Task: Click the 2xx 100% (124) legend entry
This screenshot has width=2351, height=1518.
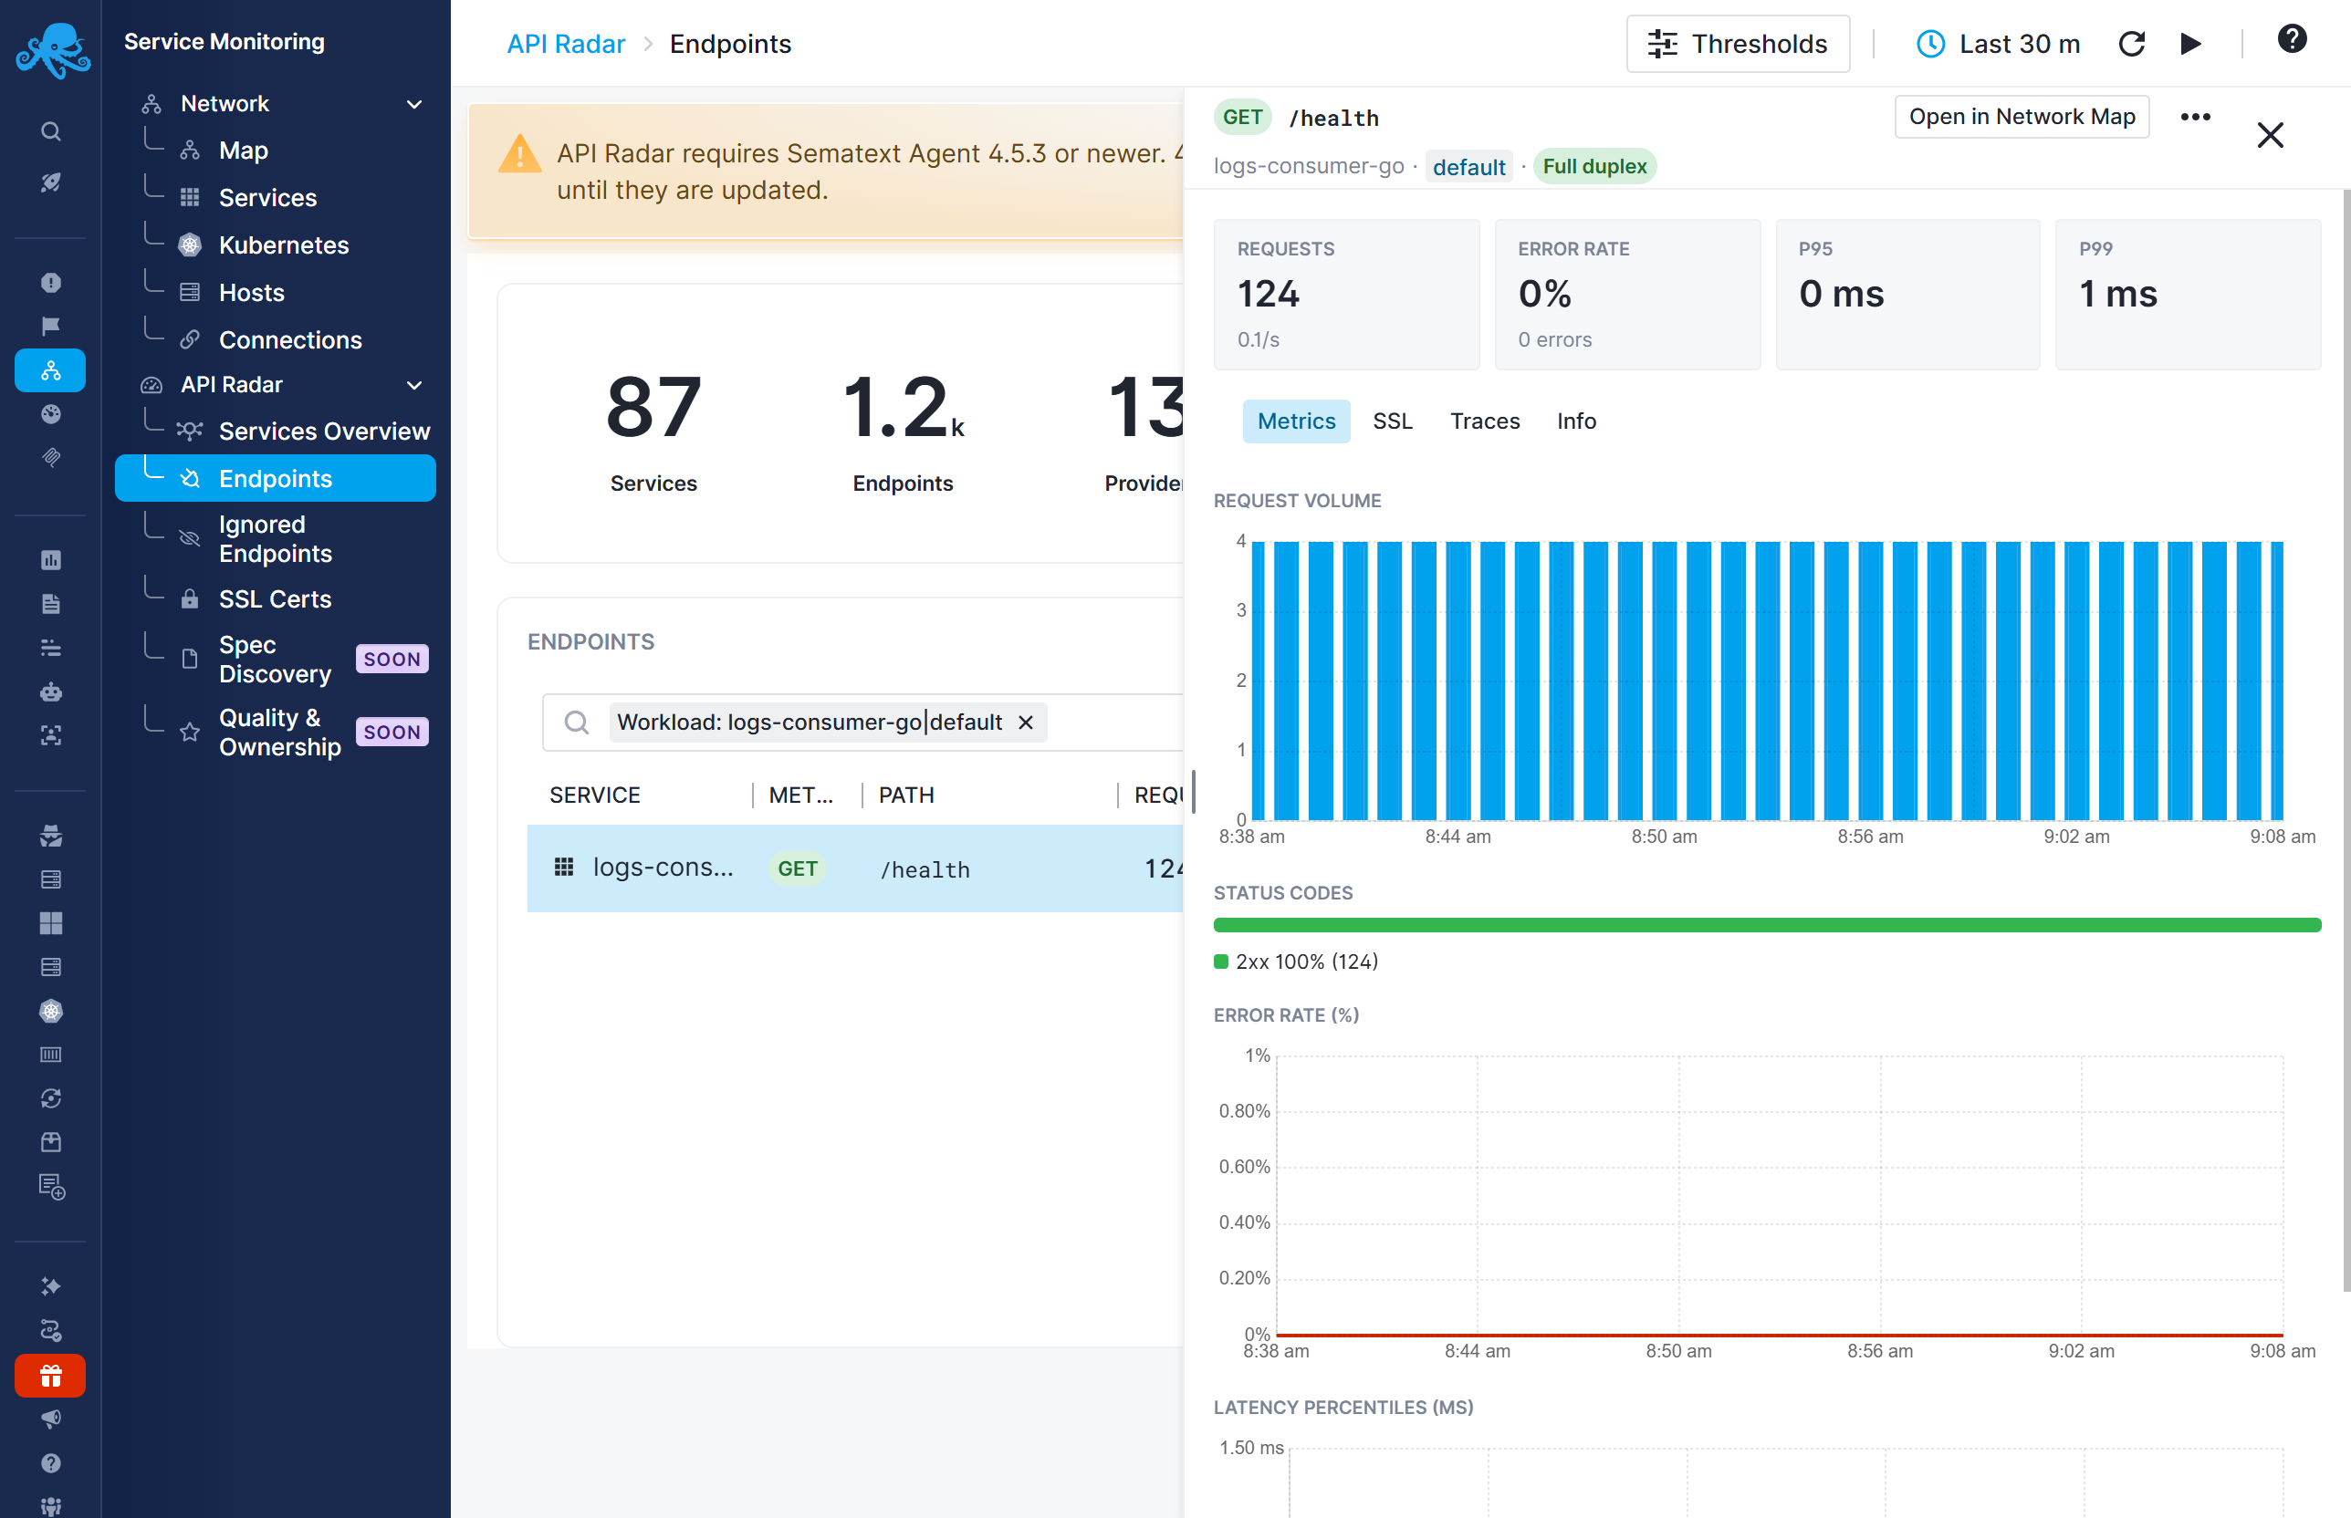Action: click(1296, 962)
